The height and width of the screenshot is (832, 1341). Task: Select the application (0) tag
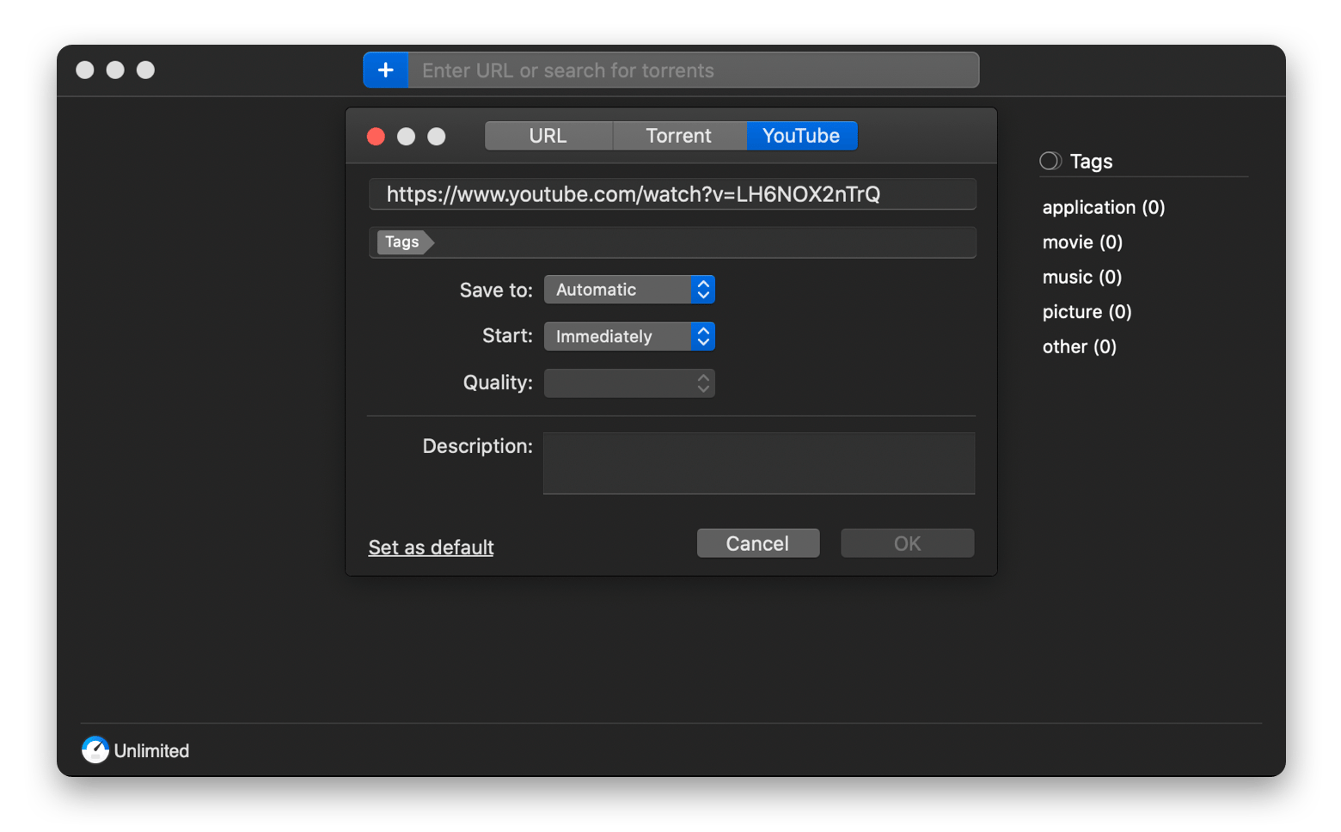[x=1104, y=207]
